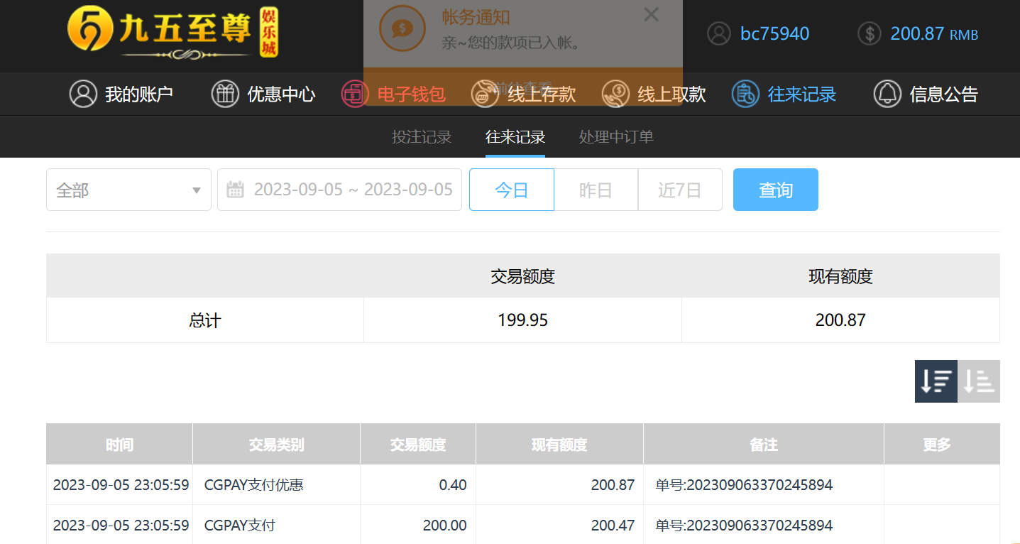Click the timestamp in the 200.00 row
1020x544 pixels.
tap(121, 526)
